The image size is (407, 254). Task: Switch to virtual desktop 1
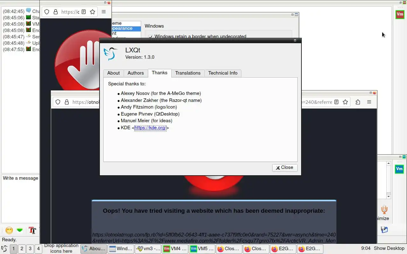[13, 249]
